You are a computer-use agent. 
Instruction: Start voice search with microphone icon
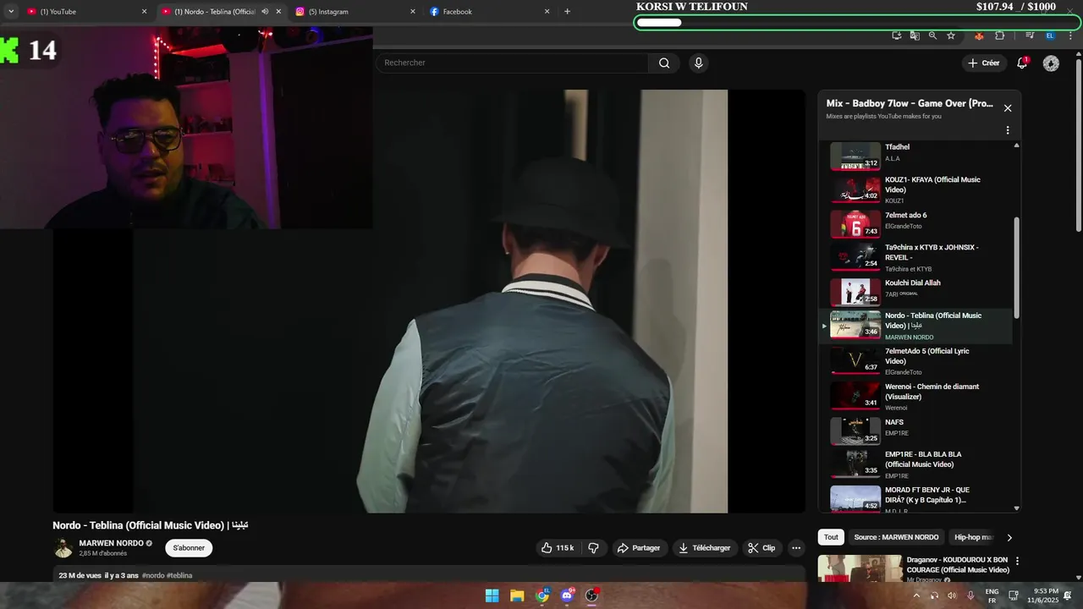click(698, 63)
